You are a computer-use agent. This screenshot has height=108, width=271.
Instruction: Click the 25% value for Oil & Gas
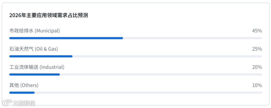pos(257,49)
